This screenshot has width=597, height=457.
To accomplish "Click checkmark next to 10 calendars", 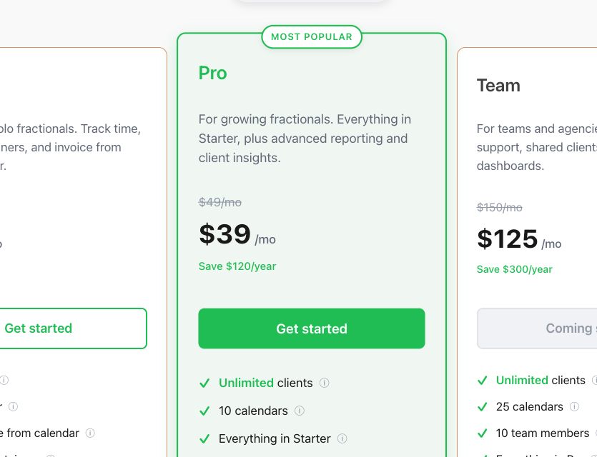I will click(204, 411).
